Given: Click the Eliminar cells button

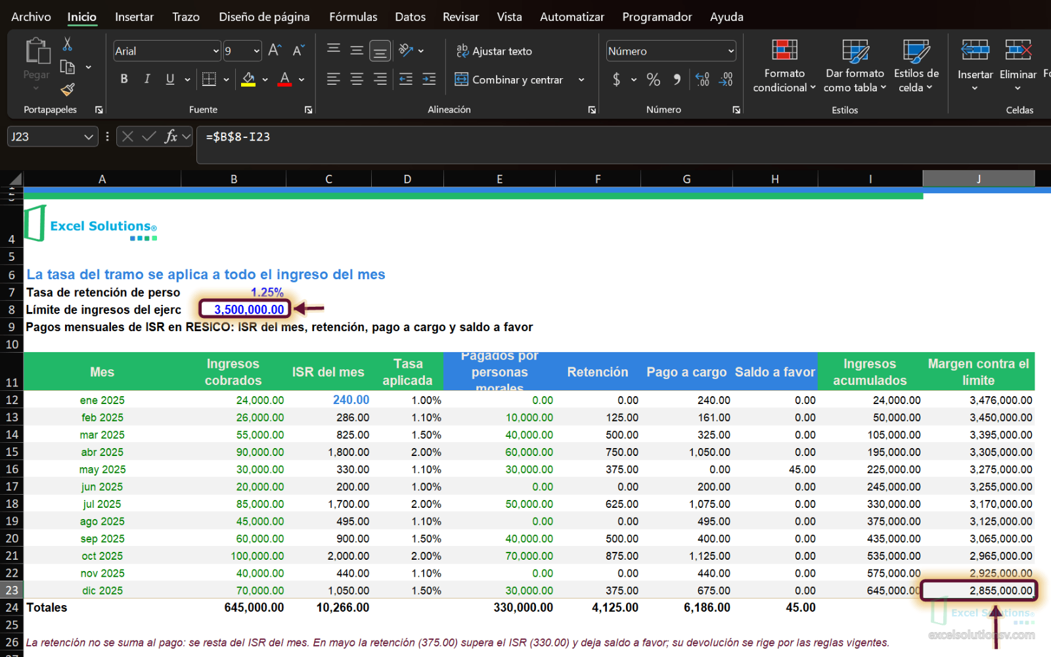Looking at the screenshot, I should click(x=1018, y=66).
